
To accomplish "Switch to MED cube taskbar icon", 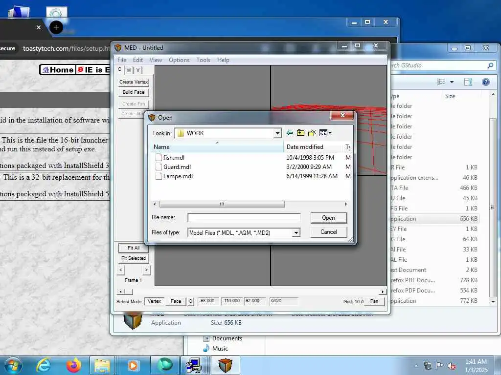I will [x=225, y=365].
